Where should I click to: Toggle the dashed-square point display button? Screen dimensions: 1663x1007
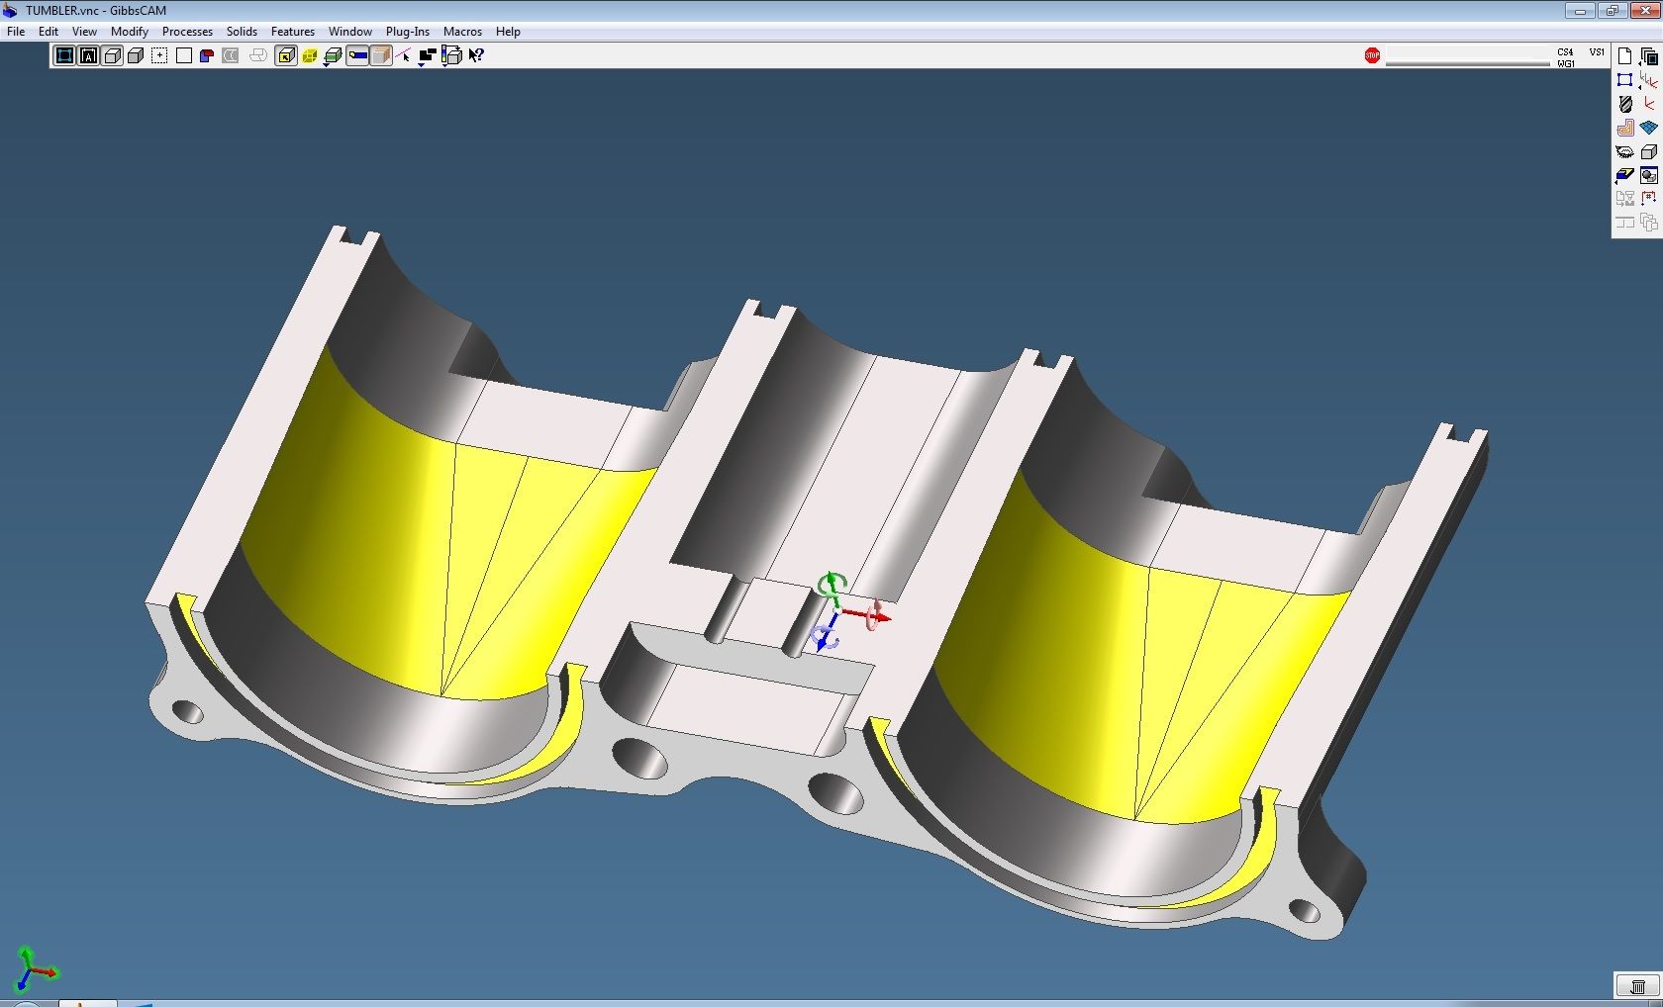point(159,55)
